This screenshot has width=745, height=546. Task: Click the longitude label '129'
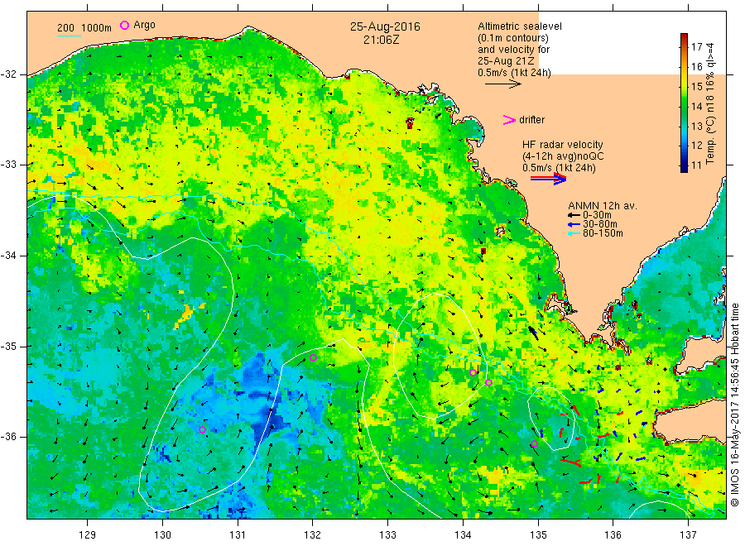pos(88,534)
